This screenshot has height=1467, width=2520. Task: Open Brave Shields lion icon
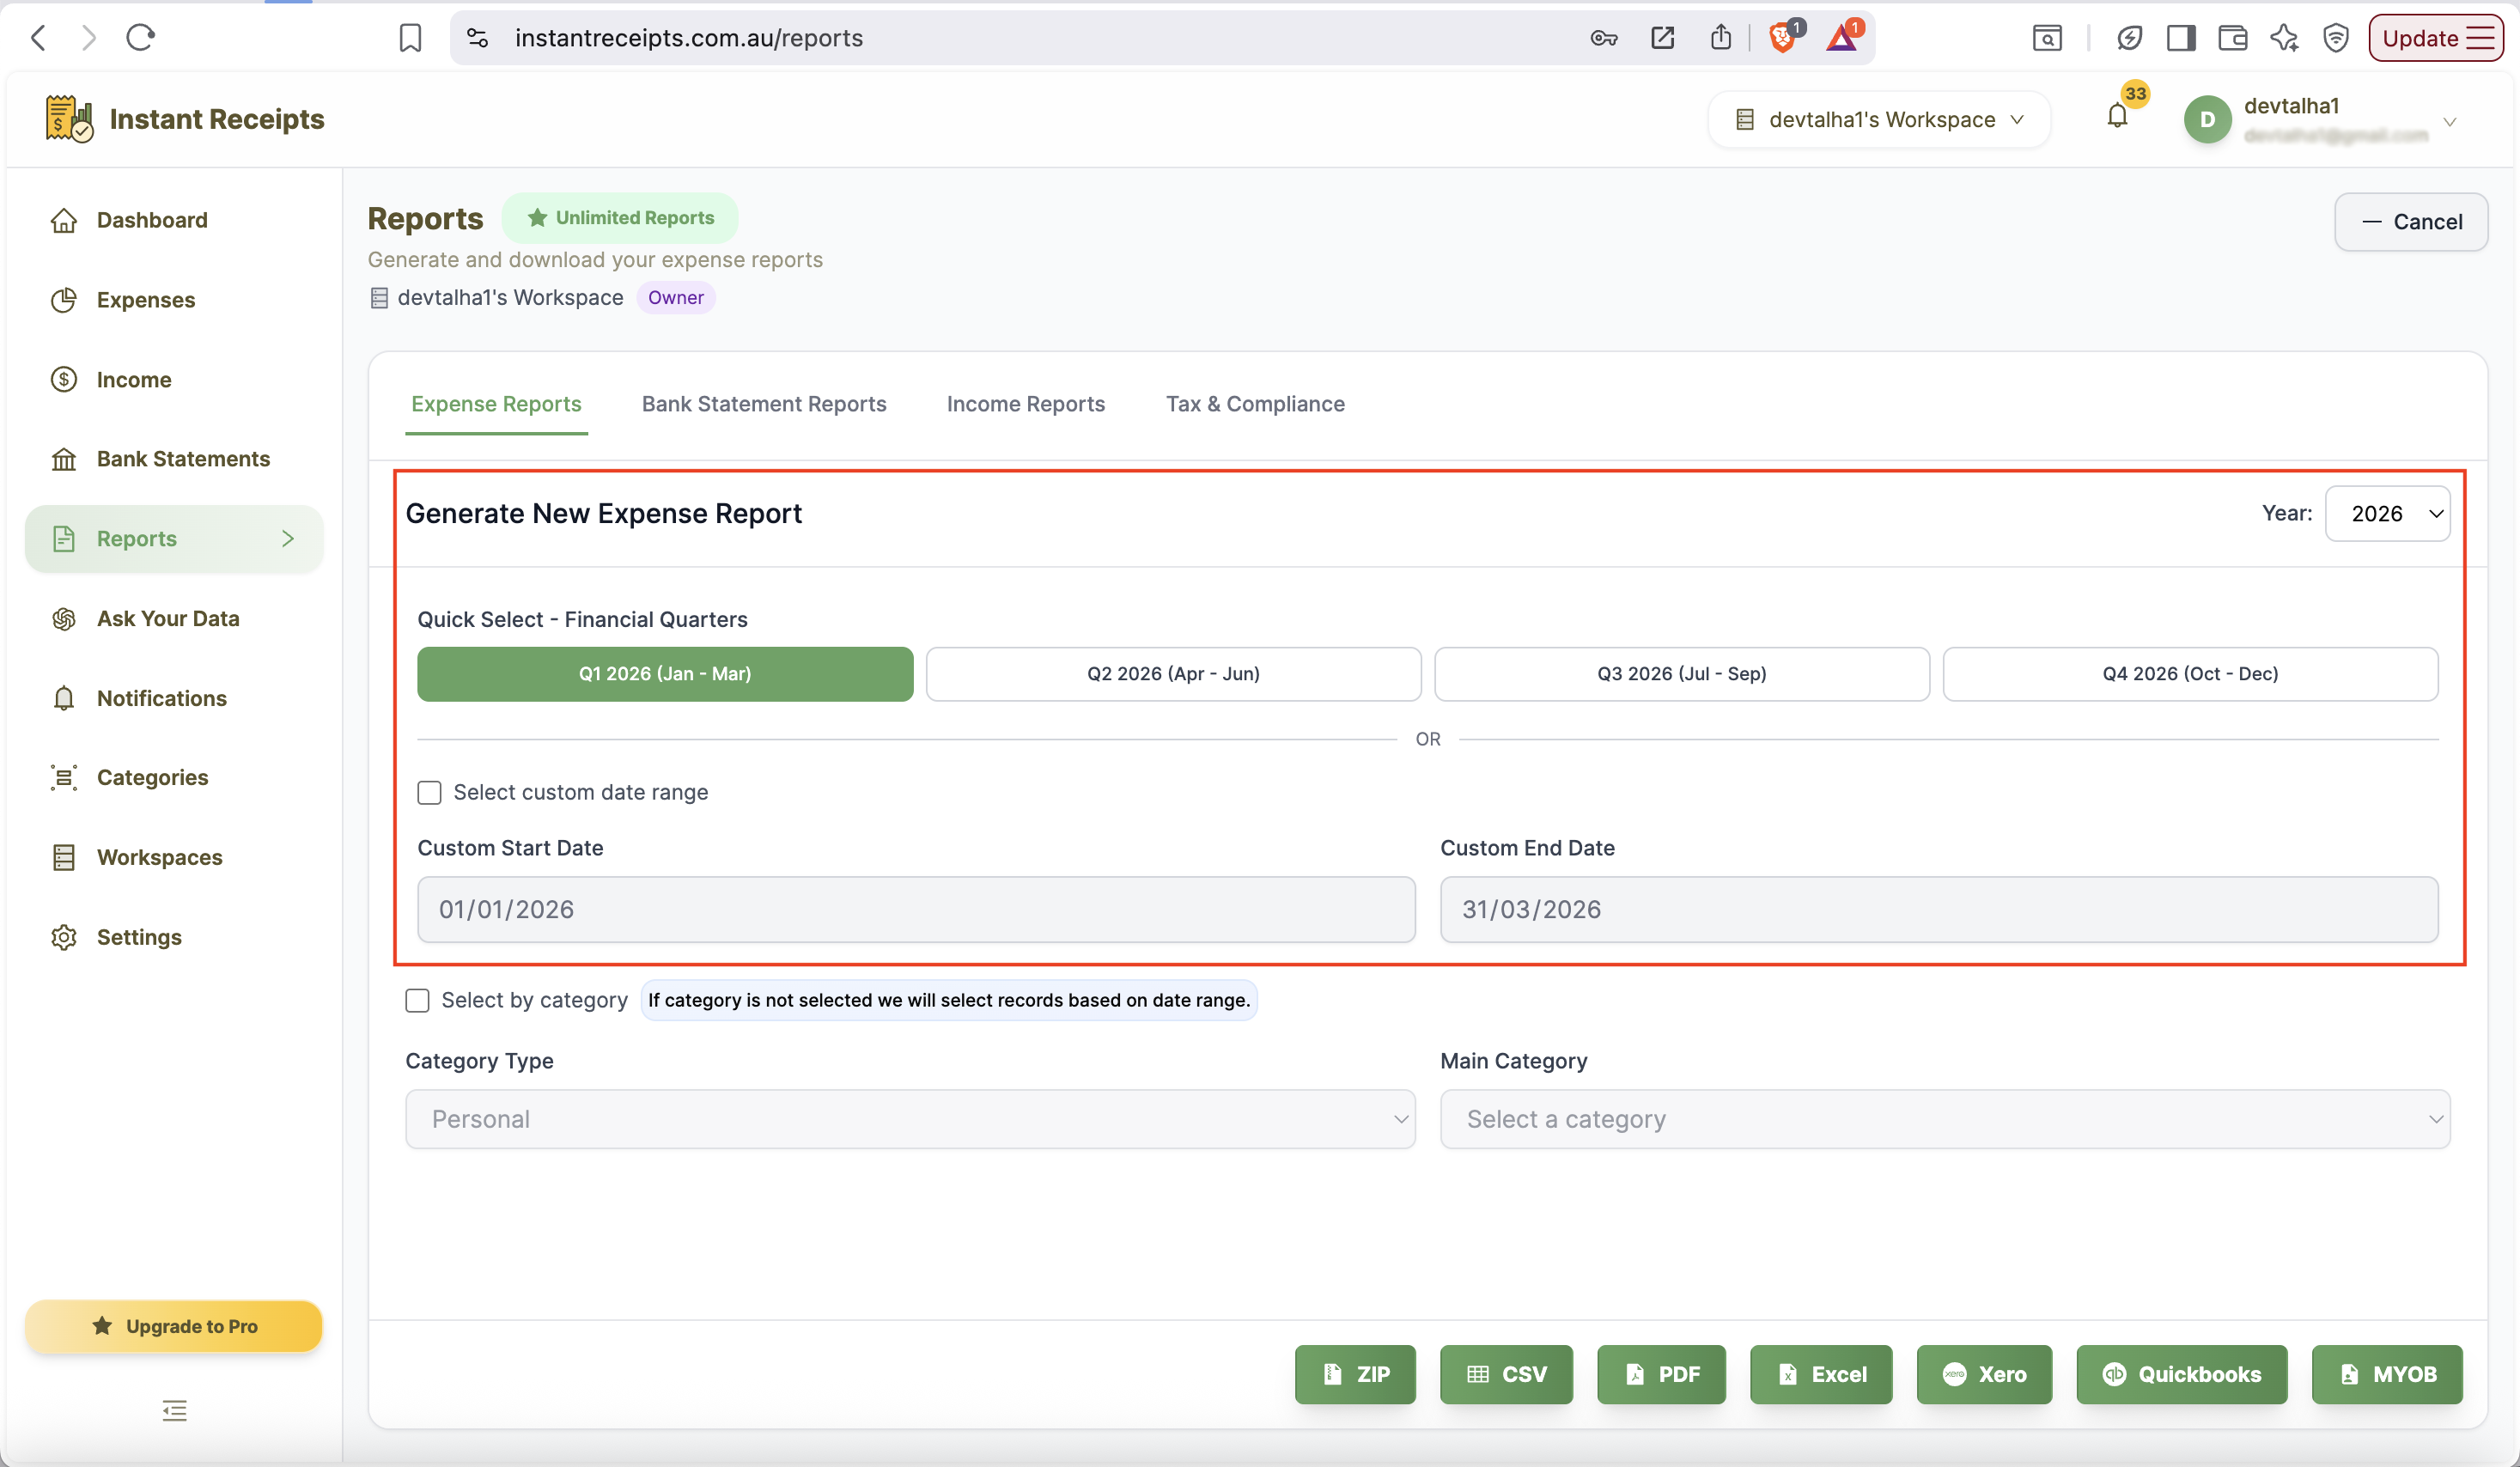pos(1783,38)
